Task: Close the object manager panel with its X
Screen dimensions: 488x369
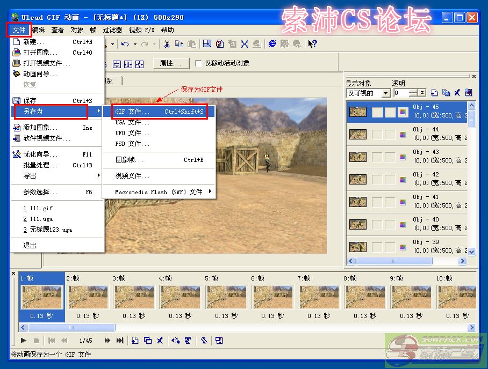Action: pos(473,76)
